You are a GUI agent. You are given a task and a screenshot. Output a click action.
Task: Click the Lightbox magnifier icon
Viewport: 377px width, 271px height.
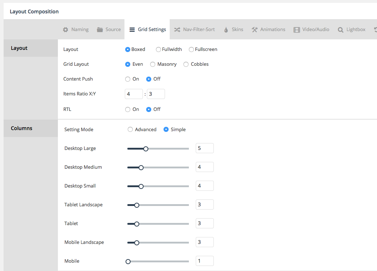click(x=340, y=30)
